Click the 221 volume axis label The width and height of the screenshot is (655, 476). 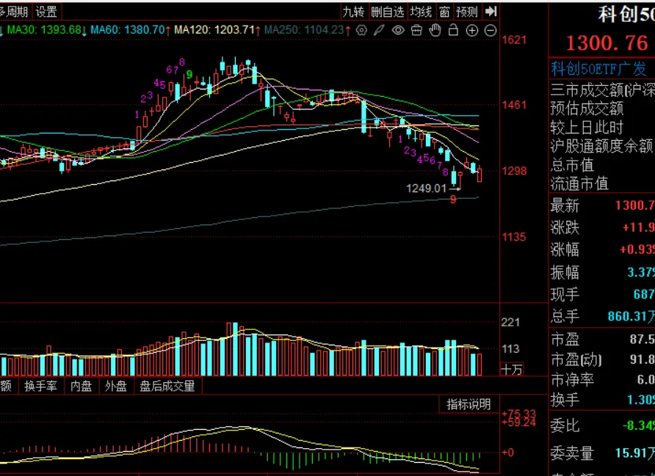(x=510, y=322)
